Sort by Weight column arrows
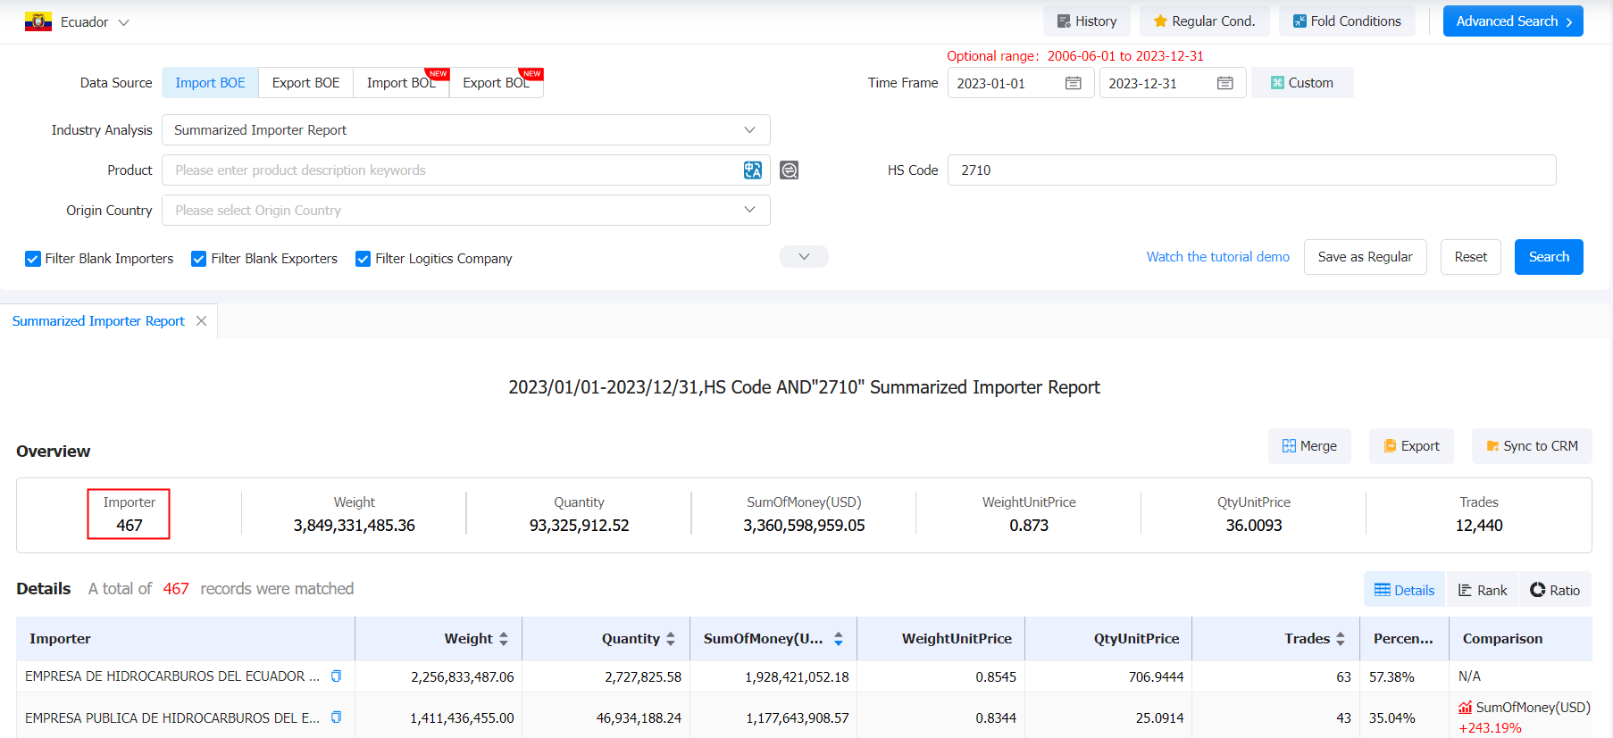The image size is (1613, 738). [504, 639]
